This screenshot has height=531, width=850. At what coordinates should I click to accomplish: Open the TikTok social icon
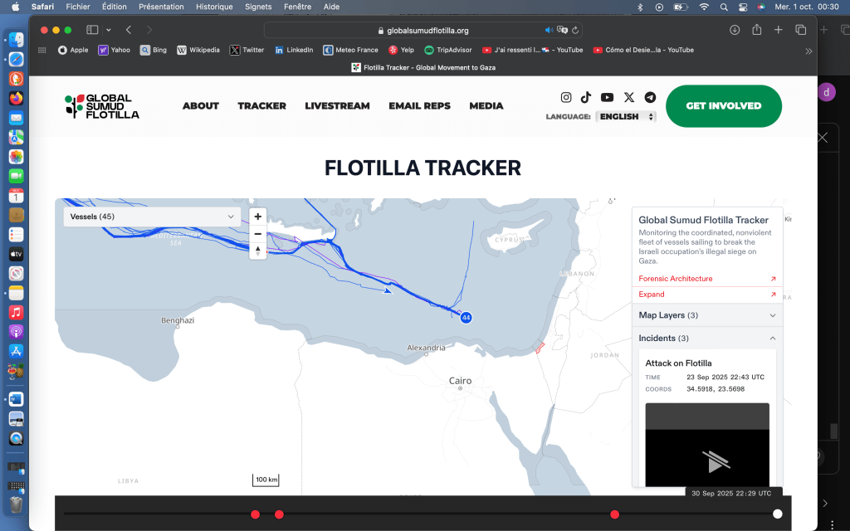click(x=586, y=97)
